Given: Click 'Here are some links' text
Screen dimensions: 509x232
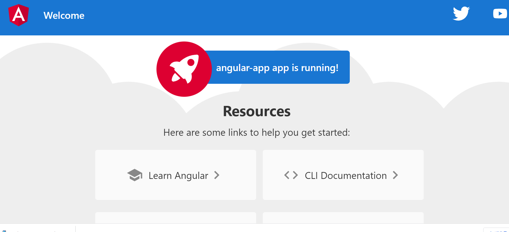Looking at the screenshot, I should pyautogui.click(x=257, y=133).
